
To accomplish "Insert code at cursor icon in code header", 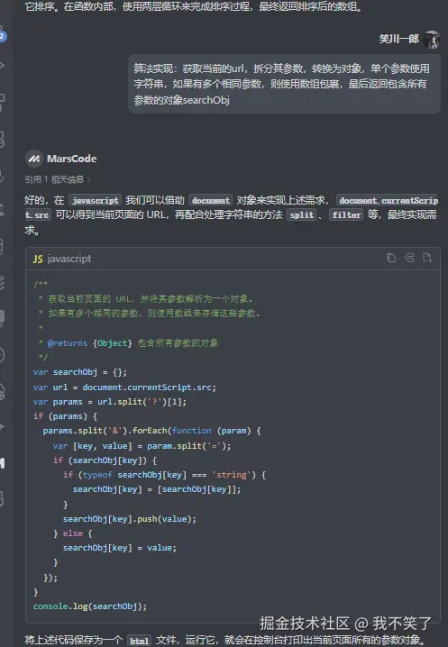I will pos(409,258).
